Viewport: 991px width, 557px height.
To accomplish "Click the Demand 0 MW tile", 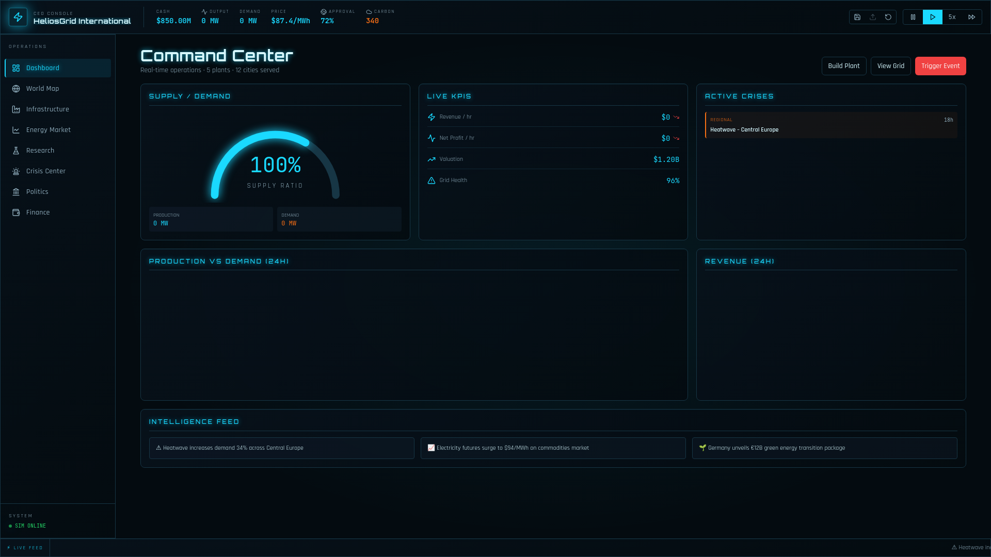I will click(x=339, y=219).
